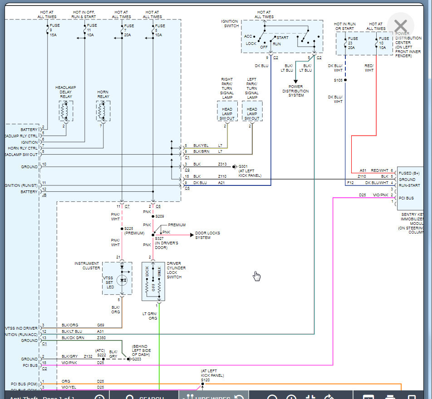Rotate the diagram with the rotate icon

click(329, 397)
